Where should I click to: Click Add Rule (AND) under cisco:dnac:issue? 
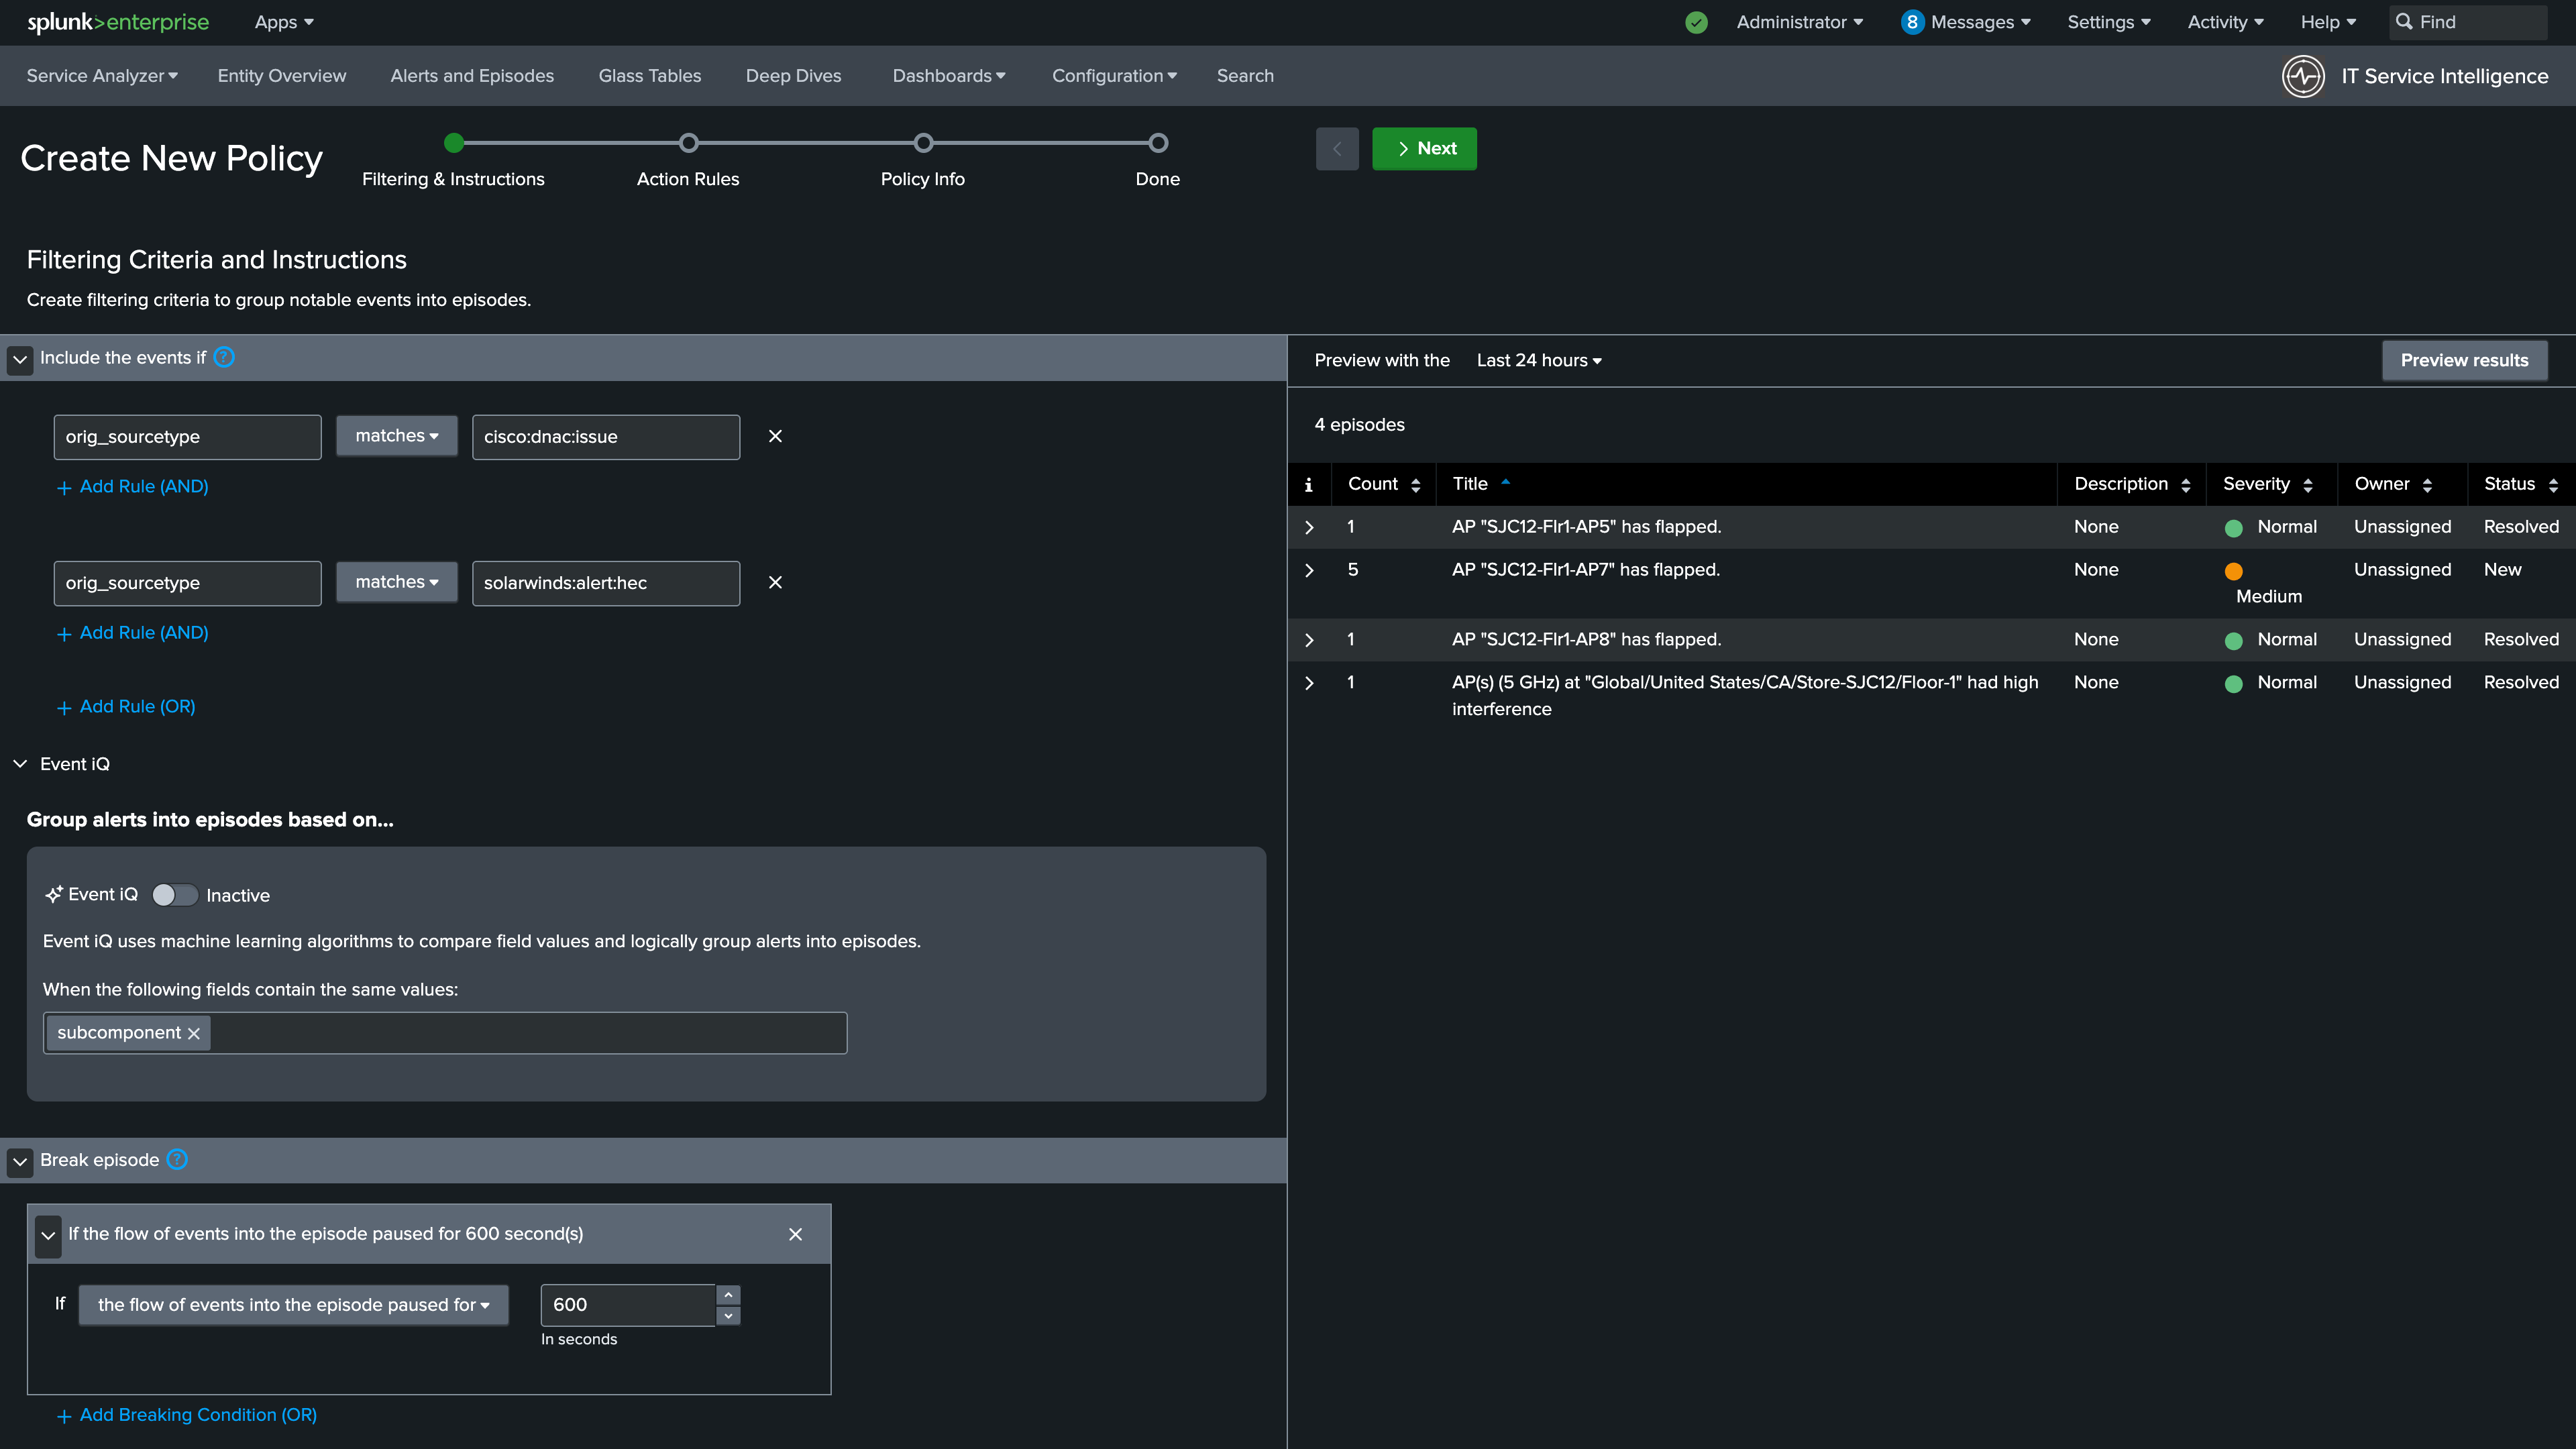133,487
